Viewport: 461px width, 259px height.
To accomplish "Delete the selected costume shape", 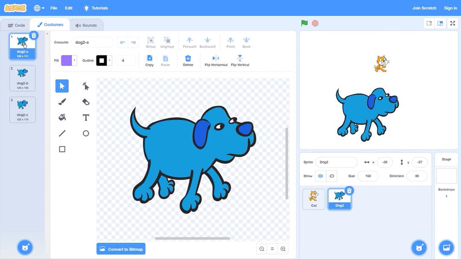I will 188,58.
